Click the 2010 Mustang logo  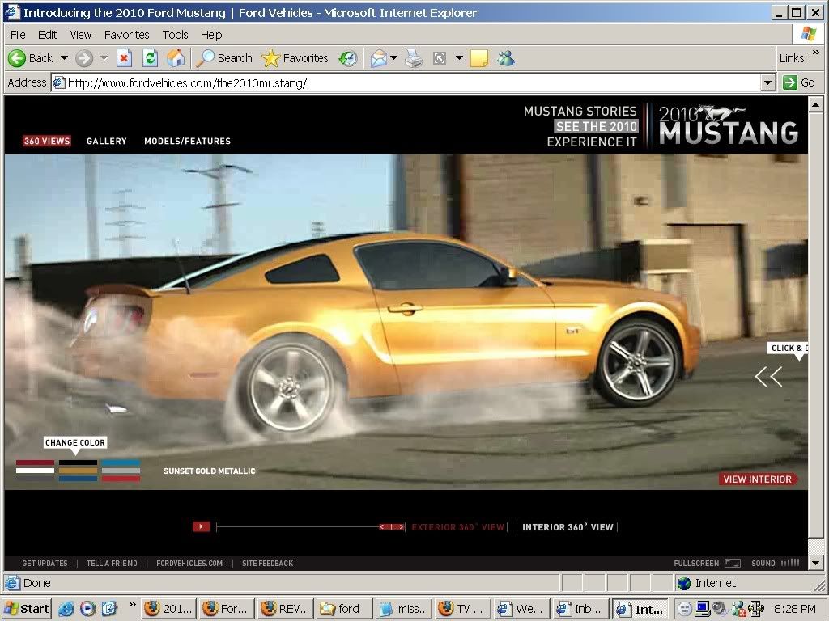click(x=729, y=125)
